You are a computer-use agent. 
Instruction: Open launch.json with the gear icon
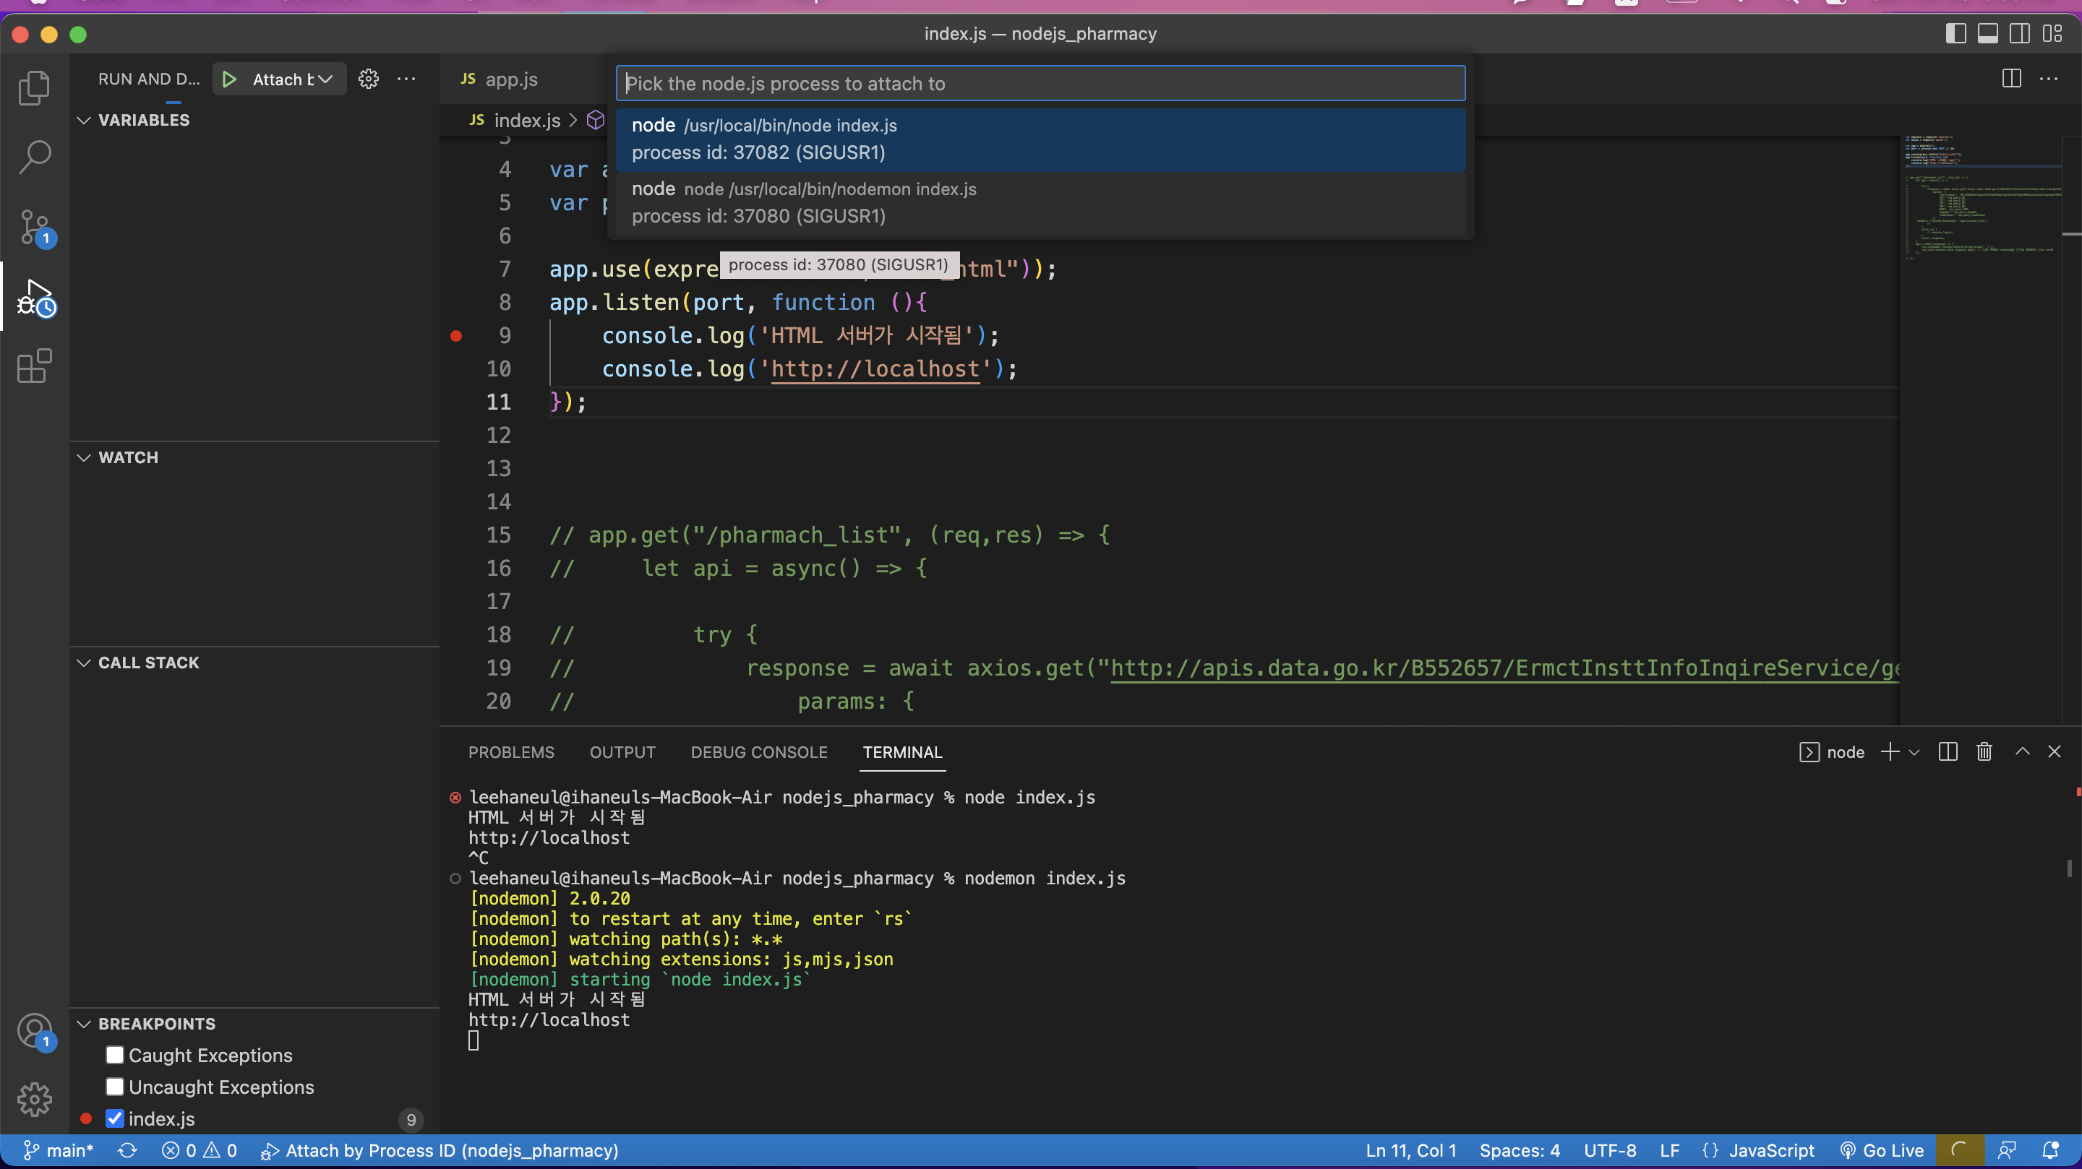[369, 79]
